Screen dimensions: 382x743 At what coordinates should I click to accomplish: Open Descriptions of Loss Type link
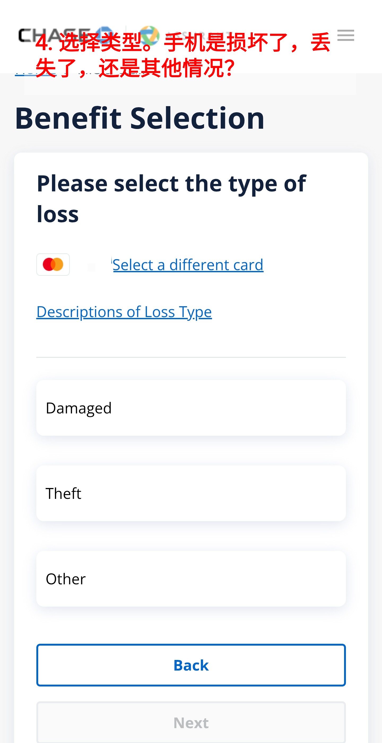(x=124, y=312)
